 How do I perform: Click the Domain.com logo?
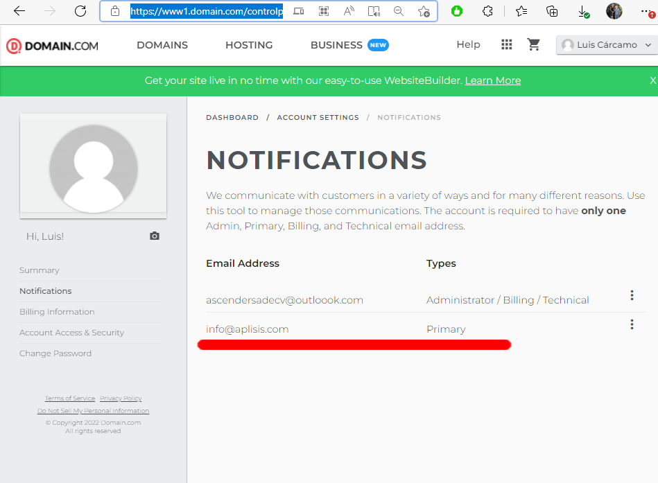tap(53, 46)
